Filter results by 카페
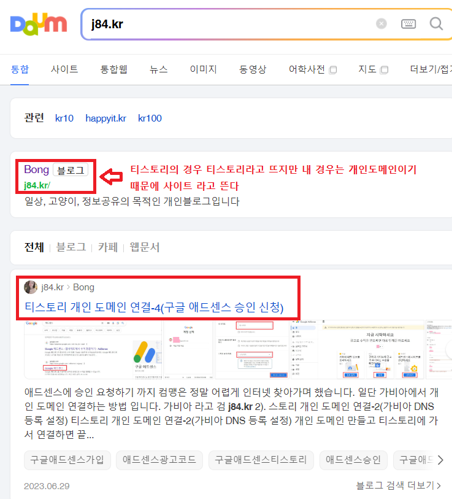This screenshot has height=499, width=452. coord(107,247)
